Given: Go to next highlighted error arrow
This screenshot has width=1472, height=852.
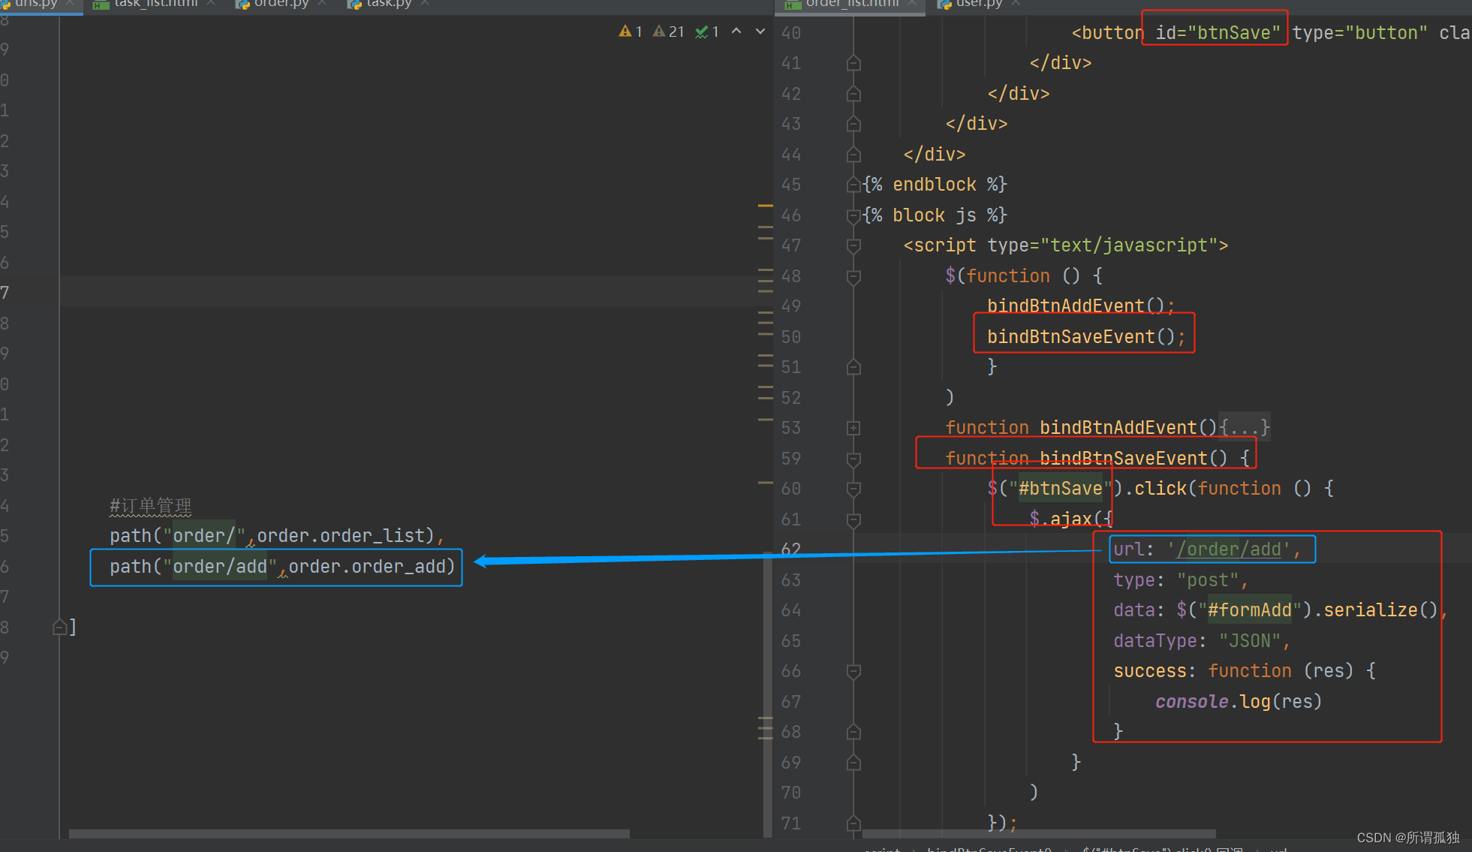Looking at the screenshot, I should (760, 32).
